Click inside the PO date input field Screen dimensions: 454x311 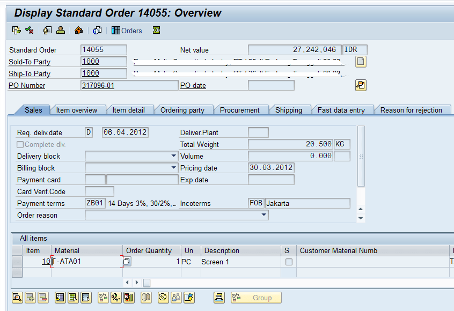(271, 85)
